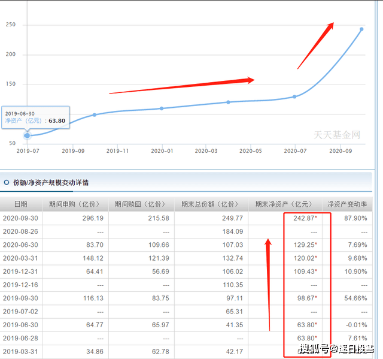
Task: Click the highlighted 2019-06-30 chart data marker
Action: [27, 135]
